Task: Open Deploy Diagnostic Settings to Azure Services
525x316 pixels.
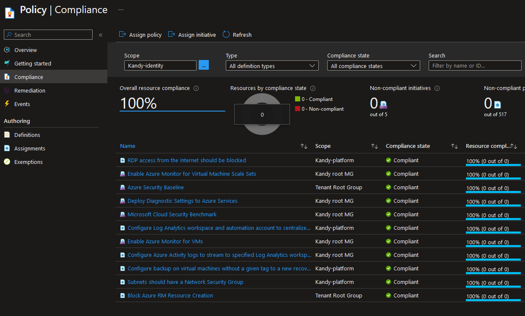Action: click(x=182, y=201)
